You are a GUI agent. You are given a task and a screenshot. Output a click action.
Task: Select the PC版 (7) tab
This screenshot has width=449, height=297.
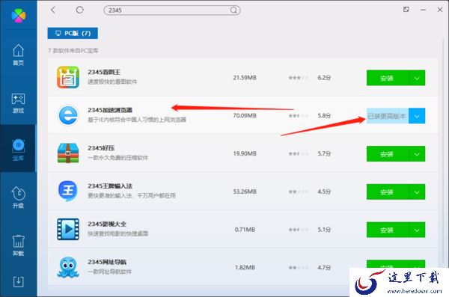[x=73, y=33]
